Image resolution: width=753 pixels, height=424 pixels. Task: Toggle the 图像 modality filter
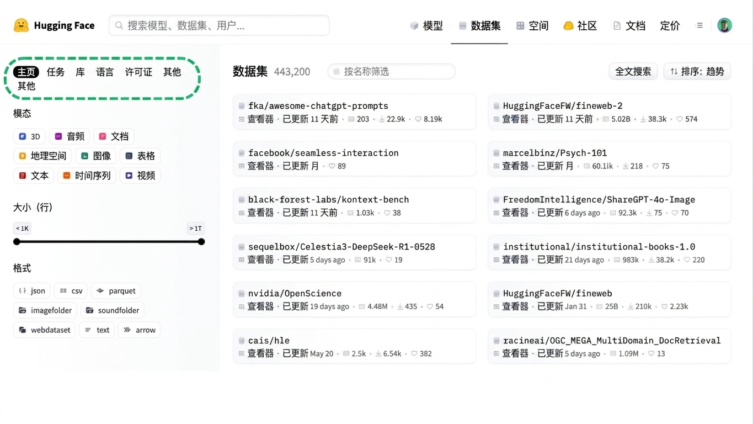[95, 156]
